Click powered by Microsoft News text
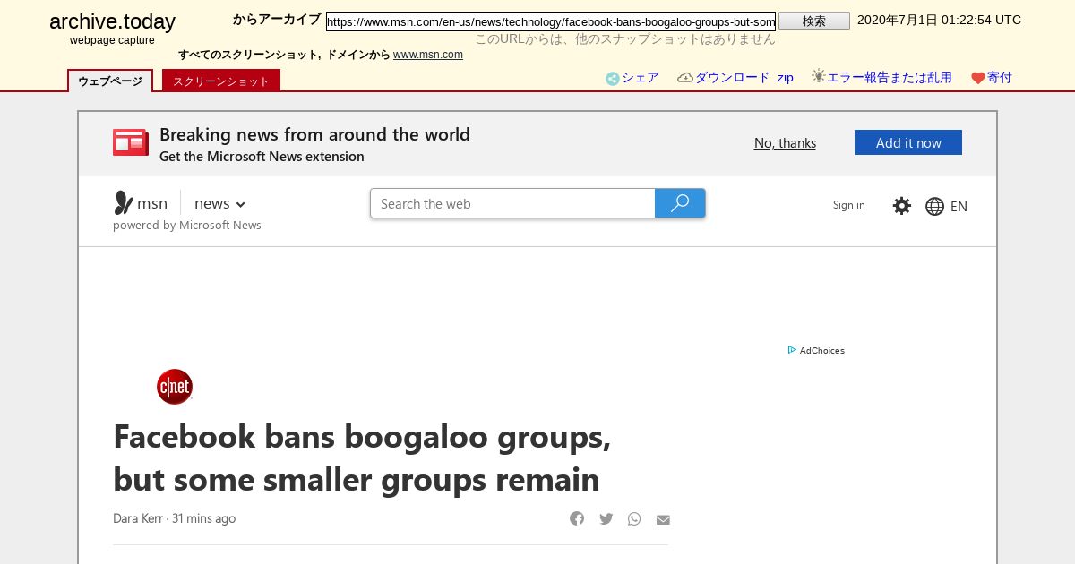This screenshot has width=1075, height=564. (187, 226)
